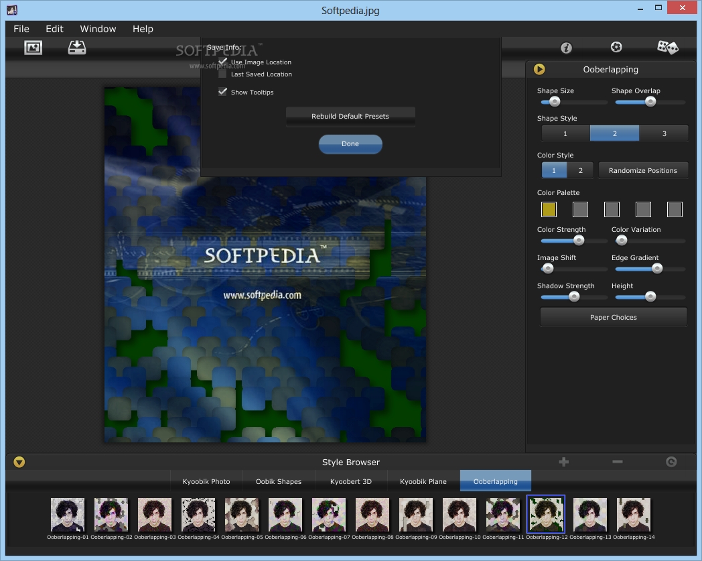This screenshot has height=561, width=702.
Task: Click the Height slider handle
Action: (x=650, y=297)
